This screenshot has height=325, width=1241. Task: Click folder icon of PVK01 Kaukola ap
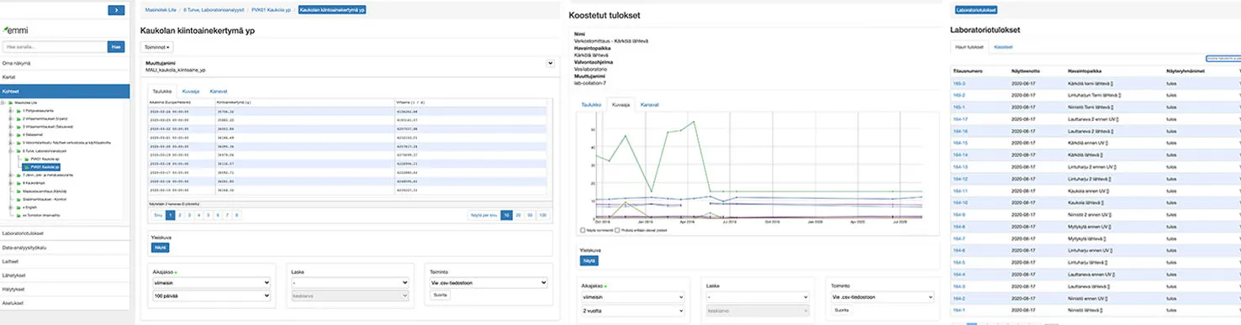tap(26, 159)
